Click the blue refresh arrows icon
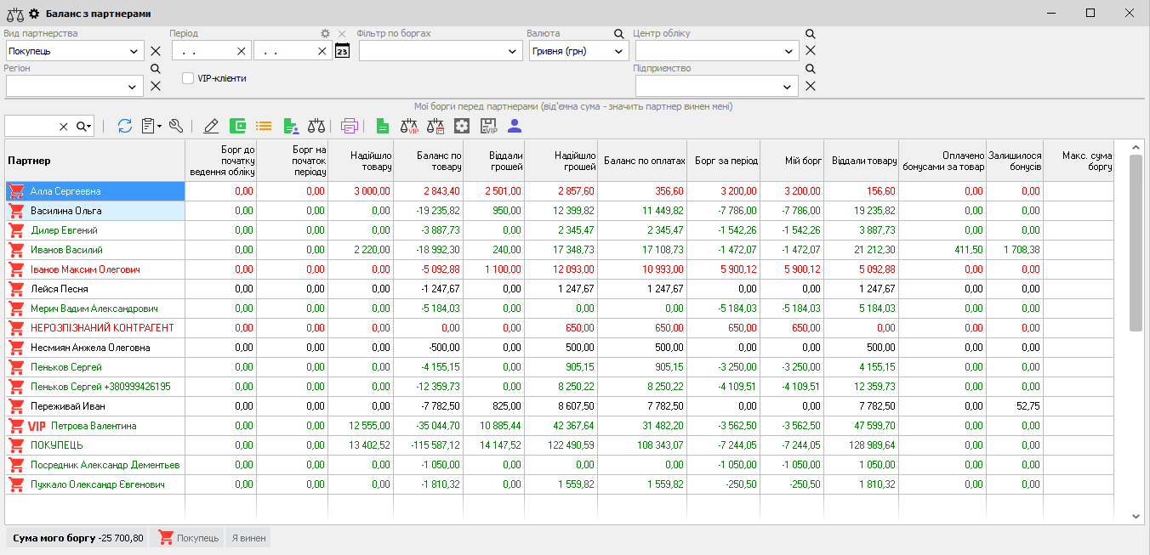Screen dimensions: 1150x555 (x=125, y=126)
